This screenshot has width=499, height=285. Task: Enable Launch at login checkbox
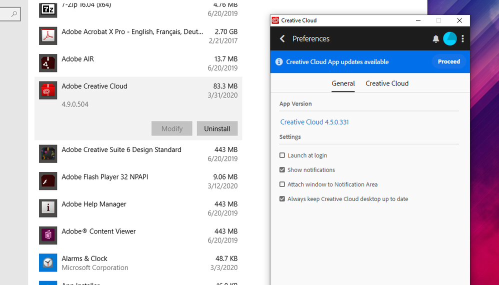(282, 155)
